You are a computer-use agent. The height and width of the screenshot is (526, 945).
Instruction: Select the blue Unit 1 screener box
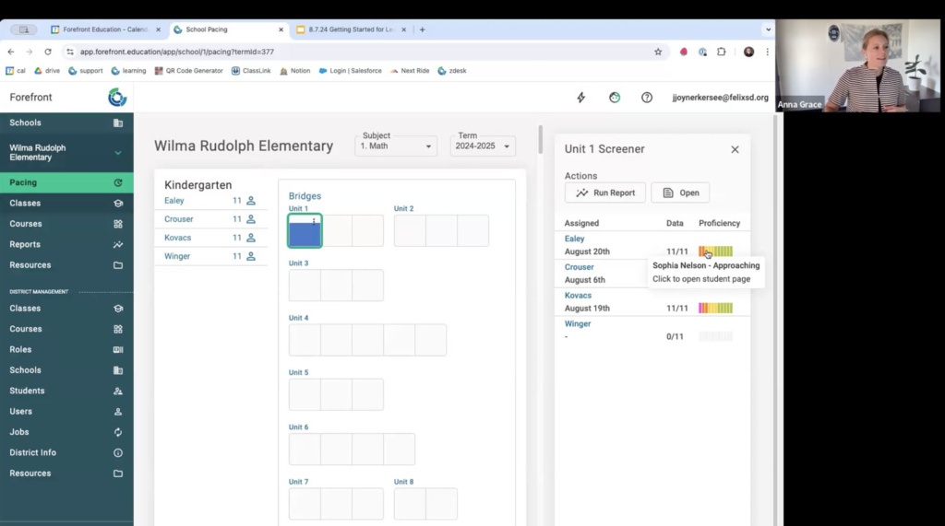(305, 231)
